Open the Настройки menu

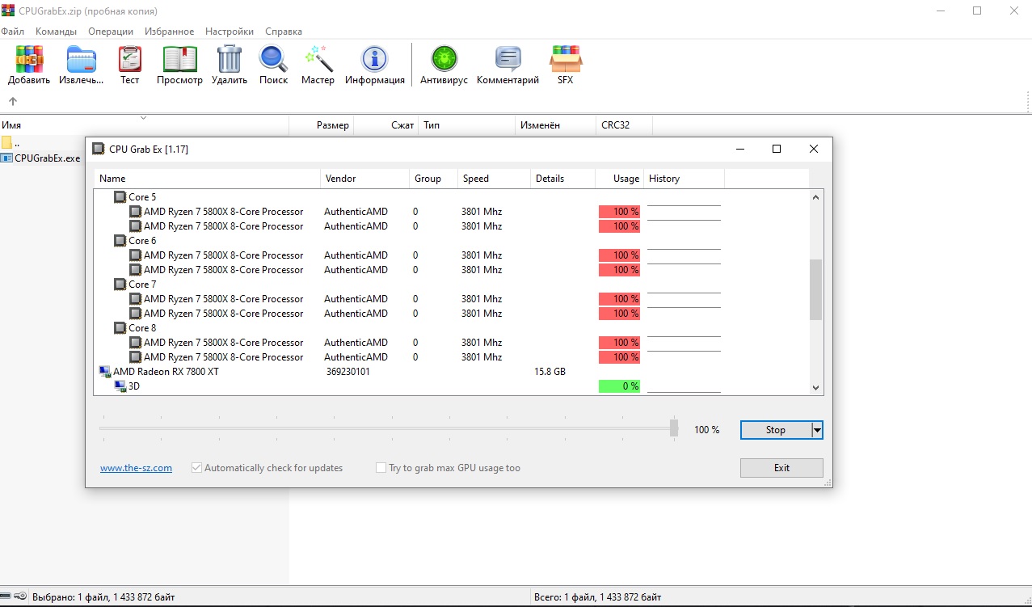(x=230, y=32)
